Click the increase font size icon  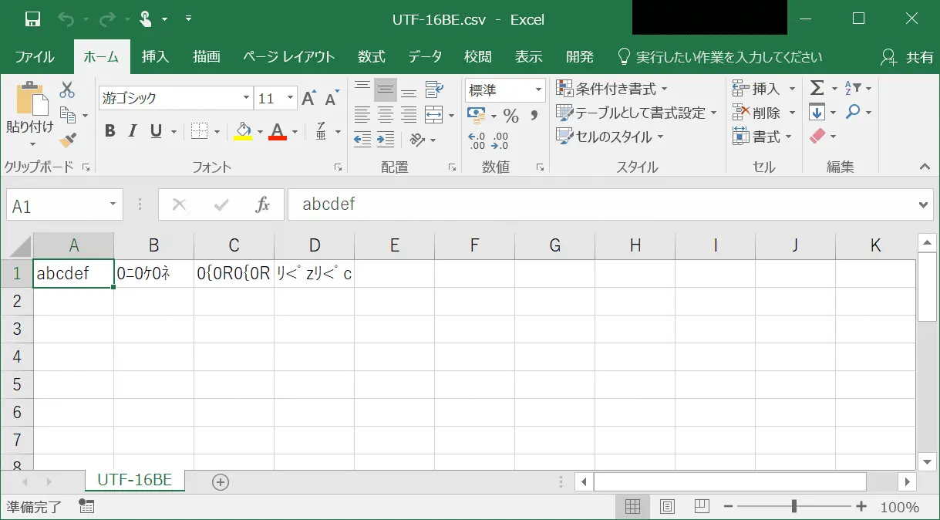click(308, 99)
